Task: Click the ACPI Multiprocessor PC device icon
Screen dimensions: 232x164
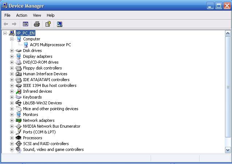Action: tap(26, 45)
